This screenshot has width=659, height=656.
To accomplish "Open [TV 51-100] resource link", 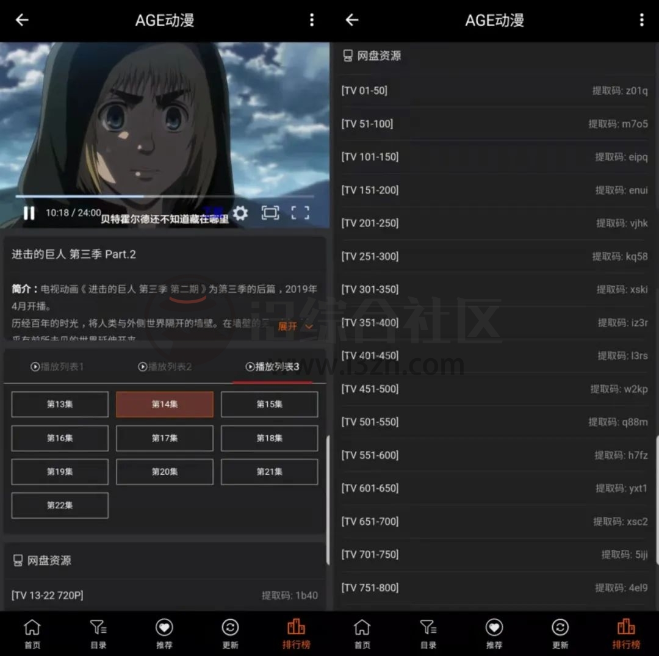I will point(367,123).
